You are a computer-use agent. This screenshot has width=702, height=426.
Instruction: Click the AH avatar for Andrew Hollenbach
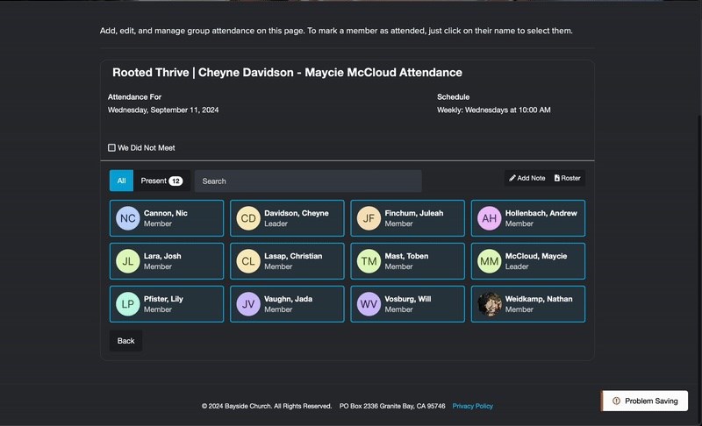point(489,218)
